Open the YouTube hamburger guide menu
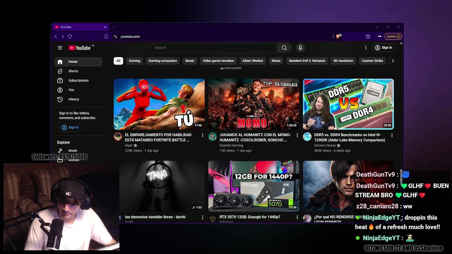 [x=60, y=48]
